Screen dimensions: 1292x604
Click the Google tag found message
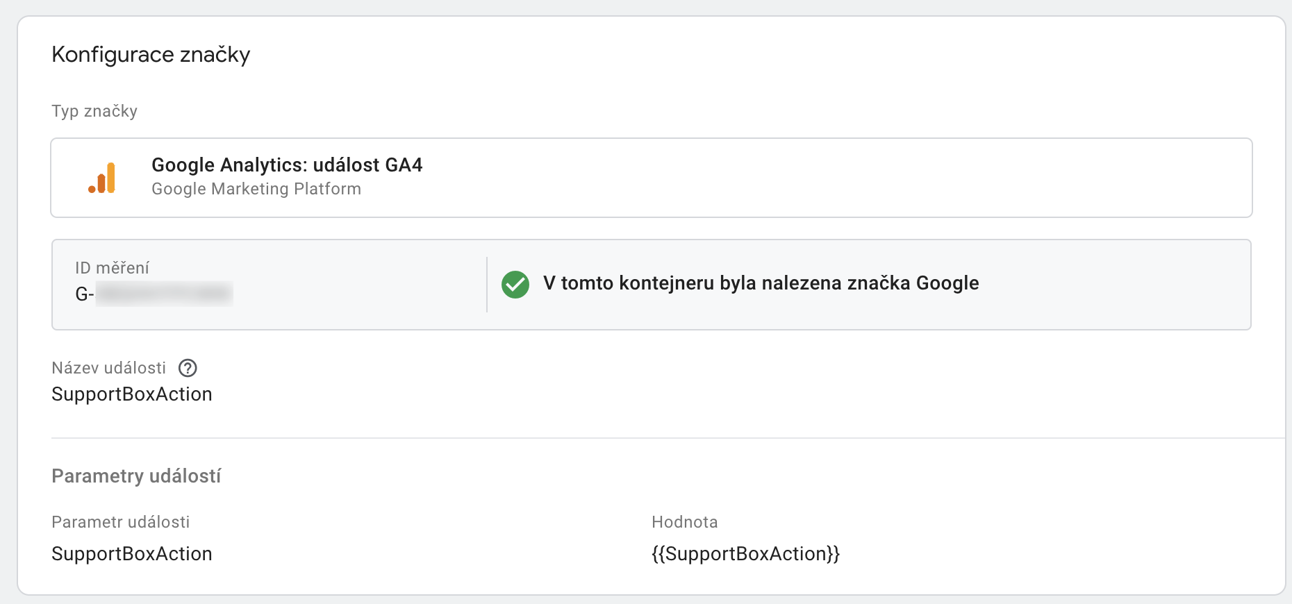click(x=761, y=283)
